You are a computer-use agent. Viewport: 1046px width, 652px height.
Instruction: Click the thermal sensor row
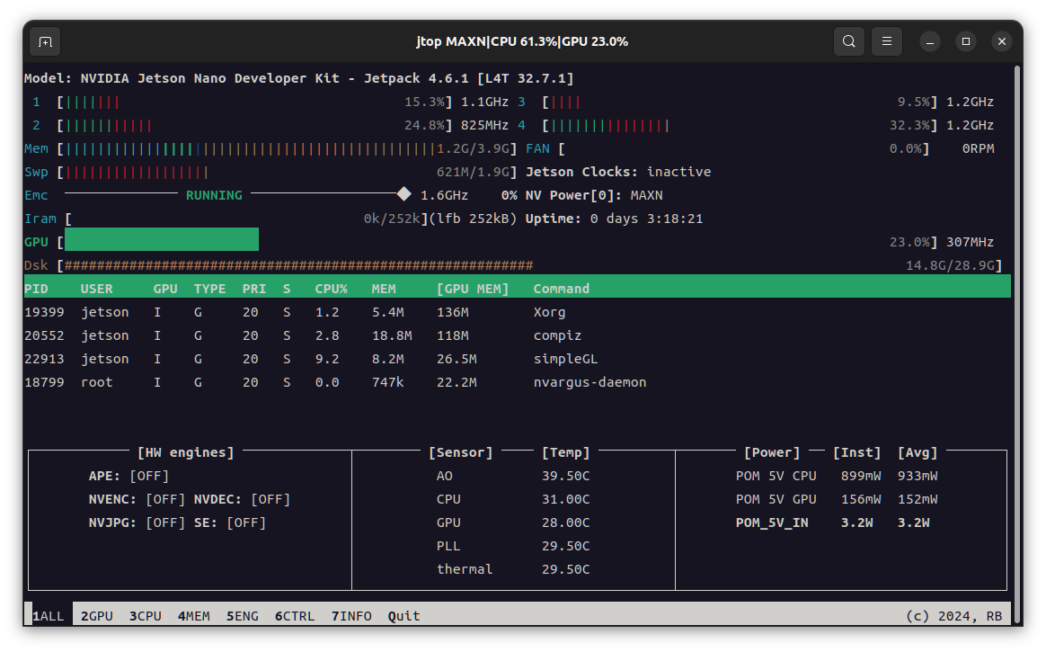[513, 569]
